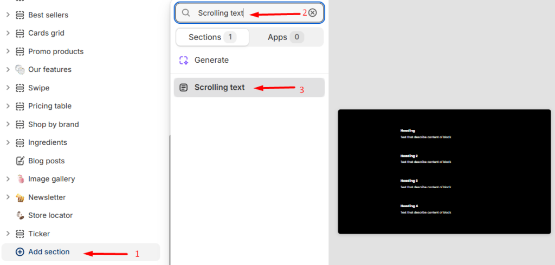Click the Swipe section icon

coord(20,88)
